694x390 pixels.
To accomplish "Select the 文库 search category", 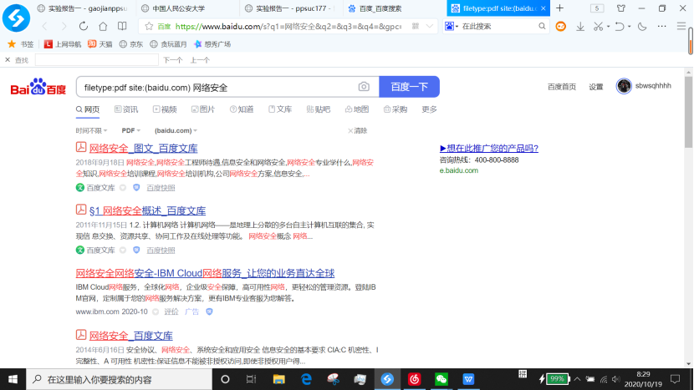I will [280, 109].
